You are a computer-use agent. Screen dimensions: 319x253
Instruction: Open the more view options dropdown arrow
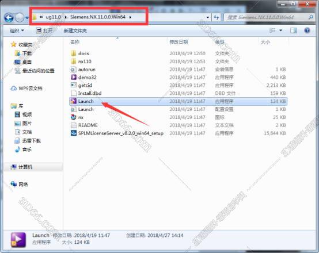point(281,30)
